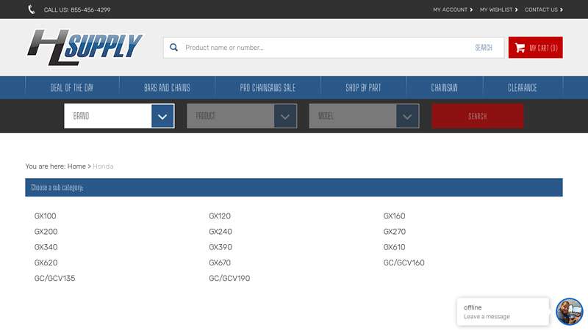The width and height of the screenshot is (588, 330).
Task: Open the chat agent avatar
Action: pyautogui.click(x=569, y=311)
